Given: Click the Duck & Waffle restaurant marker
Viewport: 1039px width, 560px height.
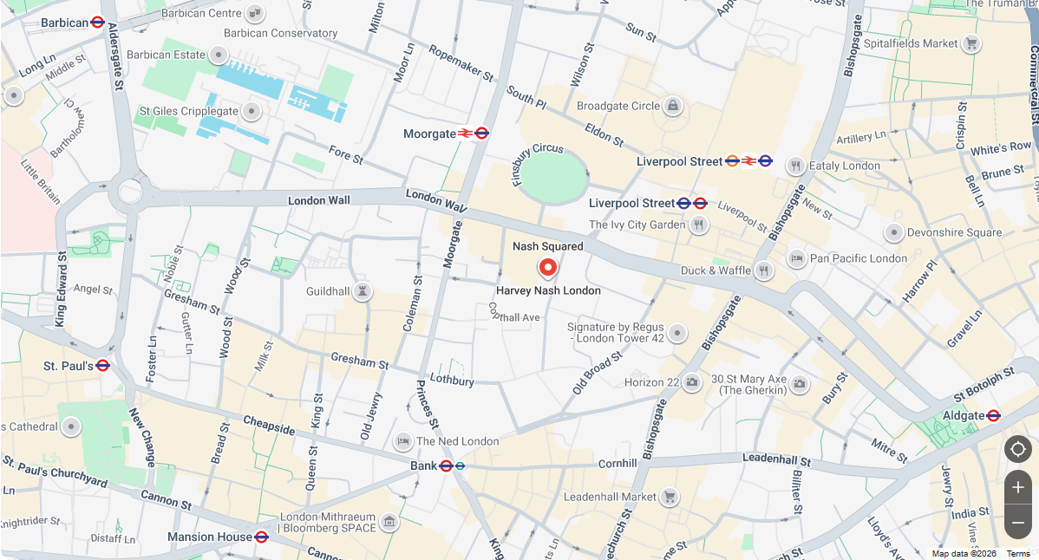Looking at the screenshot, I should tap(764, 270).
